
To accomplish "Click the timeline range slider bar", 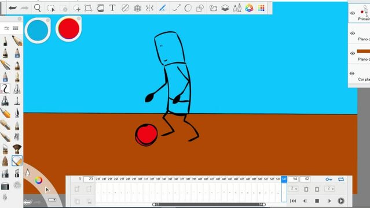I will click(x=209, y=204).
